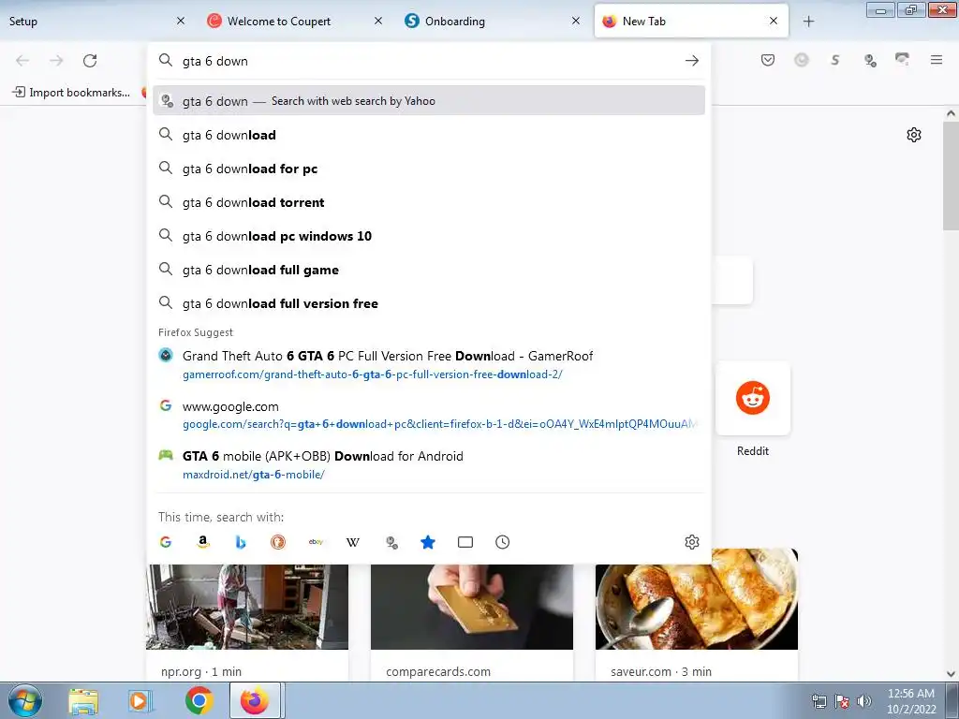The width and height of the screenshot is (959, 719).
Task: Choose suggestion 'gta 6 download for pc'
Action: (x=429, y=169)
